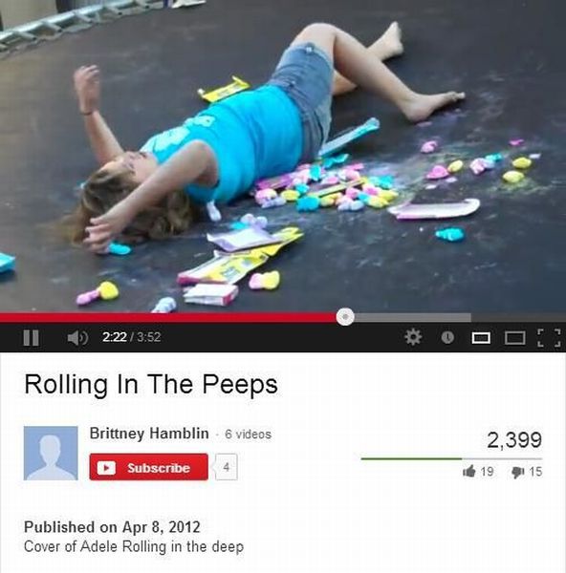
Task: Seek to the buffered gray portion of timeline
Action: click(412, 318)
